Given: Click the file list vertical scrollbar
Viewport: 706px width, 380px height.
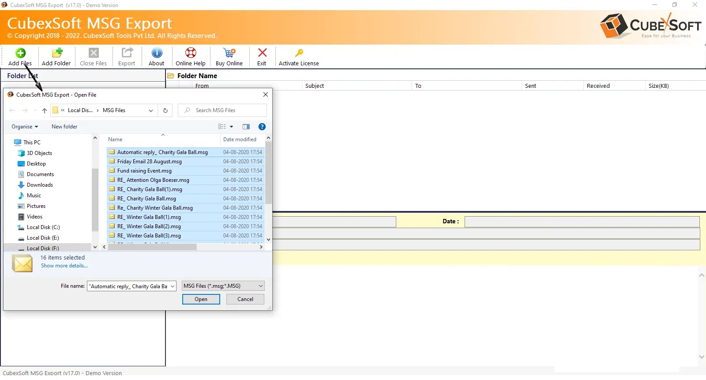Looking at the screenshot, I should point(268,173).
